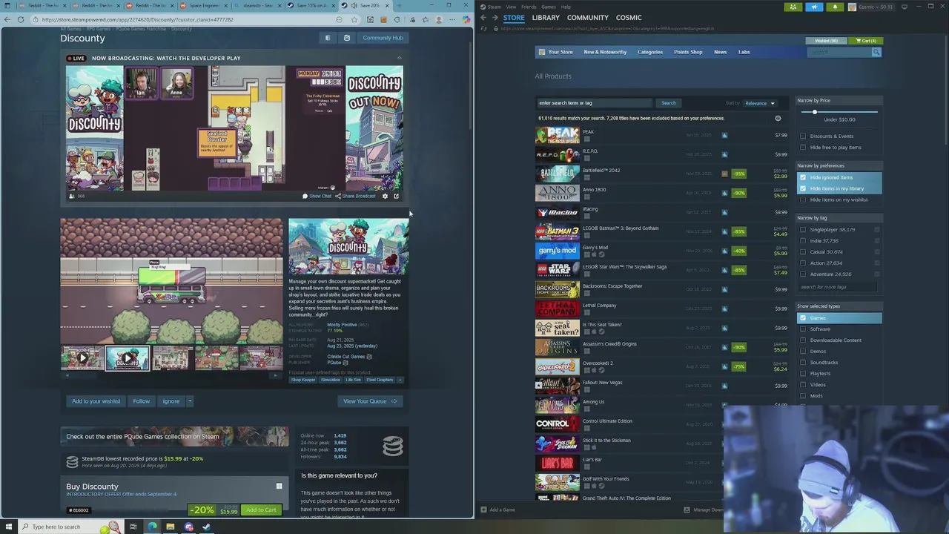The width and height of the screenshot is (949, 534).
Task: Open Categories menu in Steam store
Action: click(650, 52)
